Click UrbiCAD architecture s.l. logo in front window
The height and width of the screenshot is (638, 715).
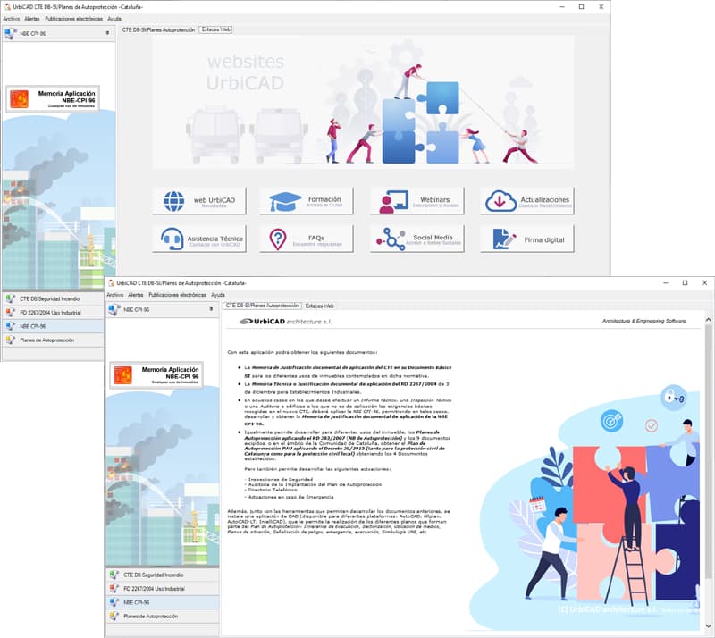pyautogui.click(x=286, y=322)
